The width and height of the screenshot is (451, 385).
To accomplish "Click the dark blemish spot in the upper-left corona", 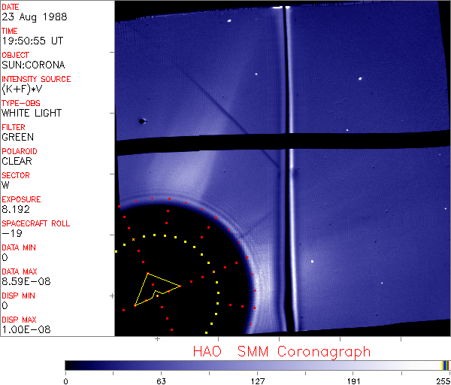I will point(141,120).
